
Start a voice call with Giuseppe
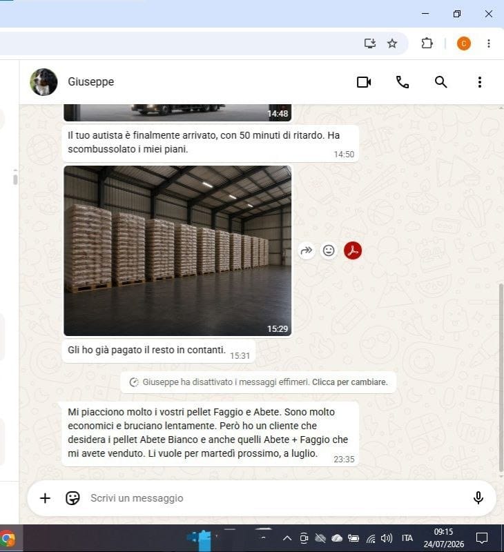403,82
